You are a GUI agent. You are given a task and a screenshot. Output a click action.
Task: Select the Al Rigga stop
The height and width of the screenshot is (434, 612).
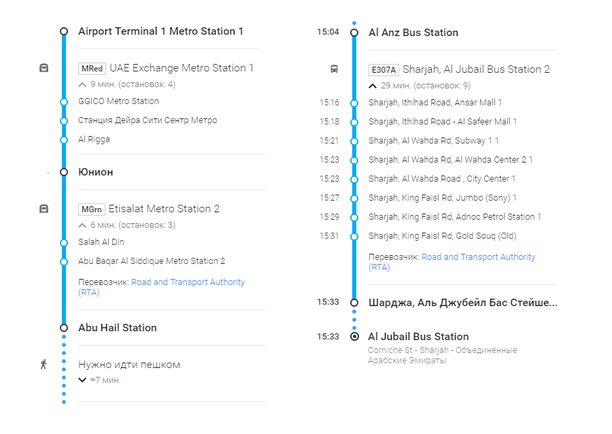[x=94, y=139]
